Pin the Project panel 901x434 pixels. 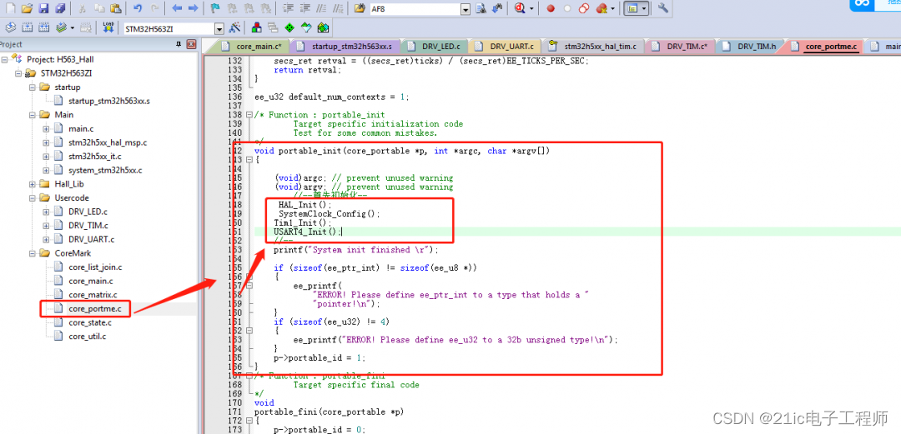tap(179, 44)
